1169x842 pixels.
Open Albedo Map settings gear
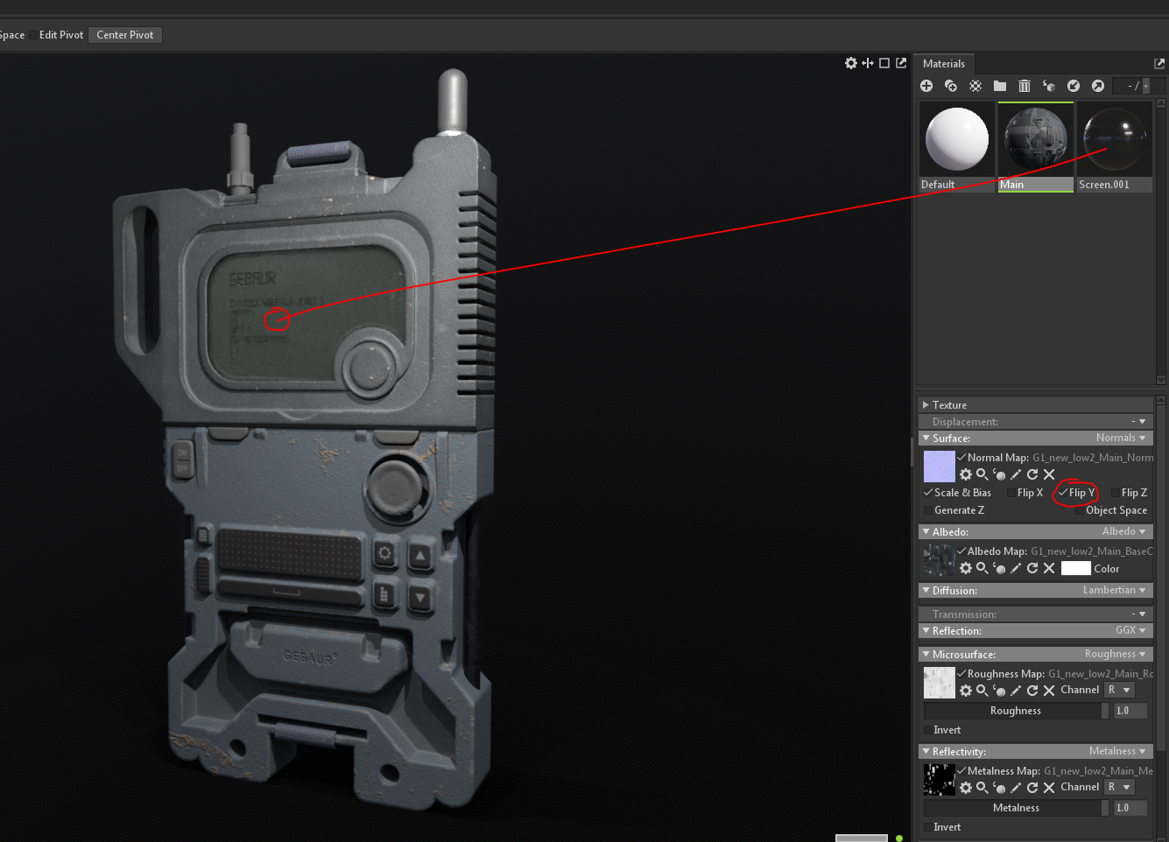pyautogui.click(x=966, y=568)
